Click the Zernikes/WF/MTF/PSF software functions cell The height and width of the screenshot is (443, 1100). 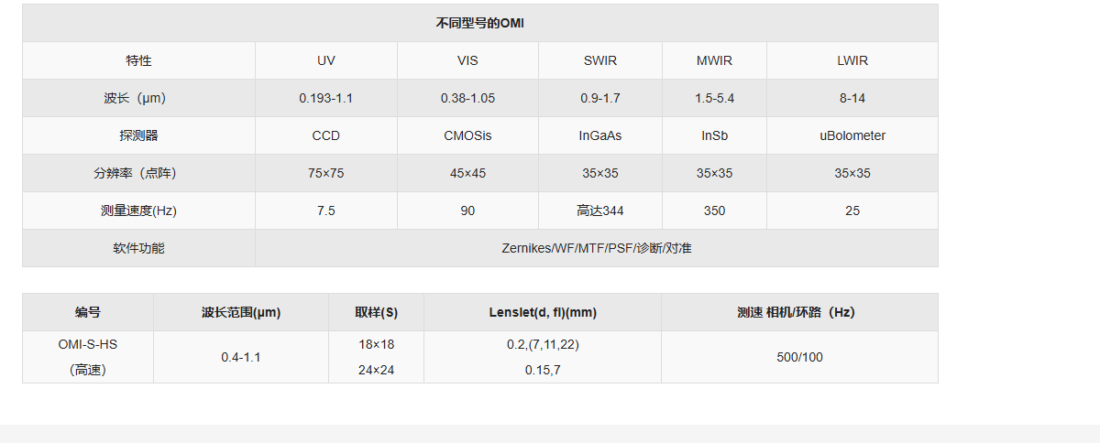(596, 248)
